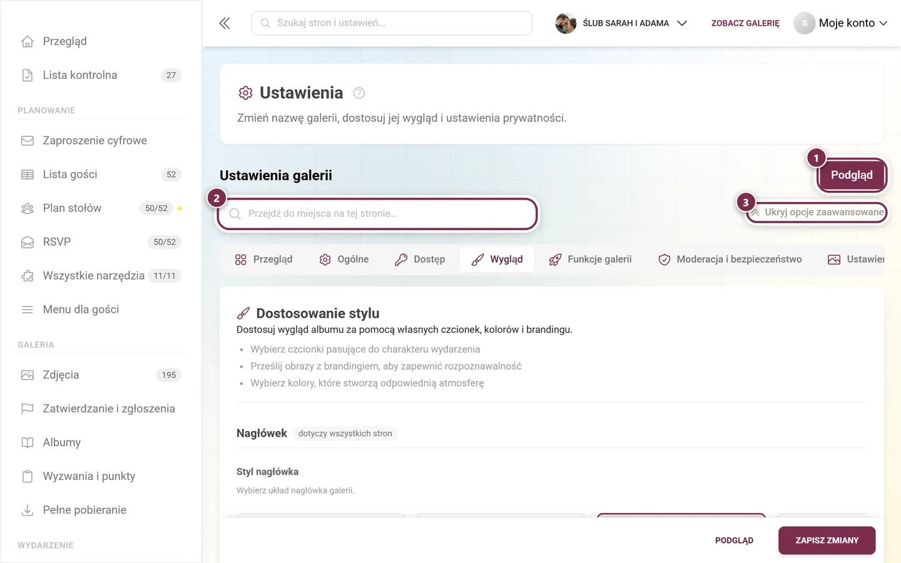Click the 11/11 badge for Wszystkie narzędzia
The width and height of the screenshot is (901, 563).
165,276
